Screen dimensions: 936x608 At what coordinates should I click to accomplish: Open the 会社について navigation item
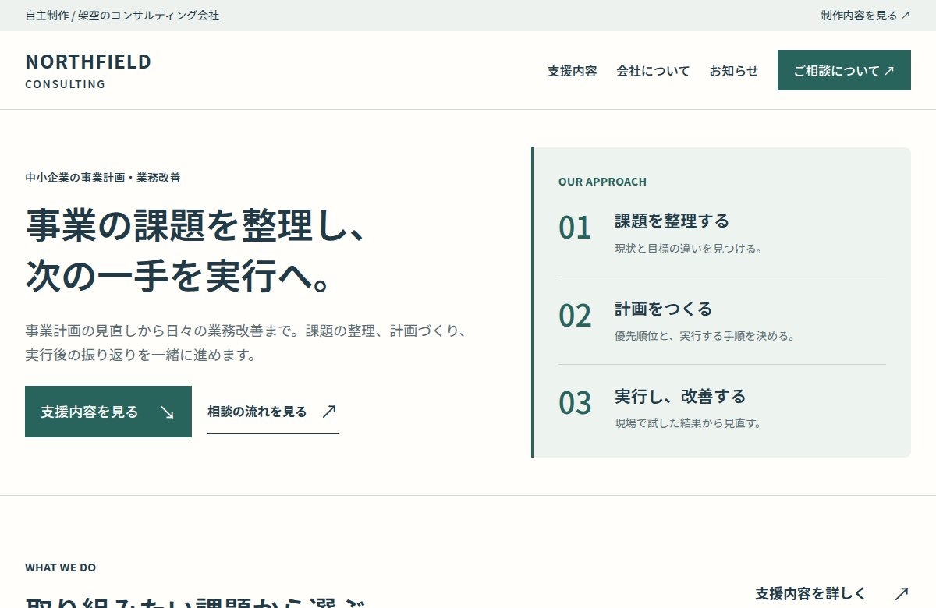(x=653, y=71)
